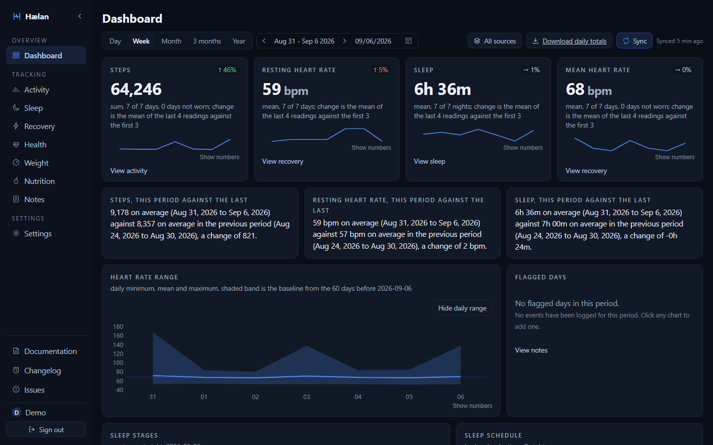This screenshot has height=445, width=713.
Task: Click the View sleep link
Action: (x=429, y=161)
